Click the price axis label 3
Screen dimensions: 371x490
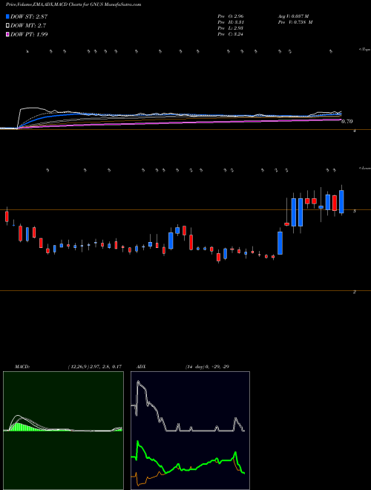[354, 212]
